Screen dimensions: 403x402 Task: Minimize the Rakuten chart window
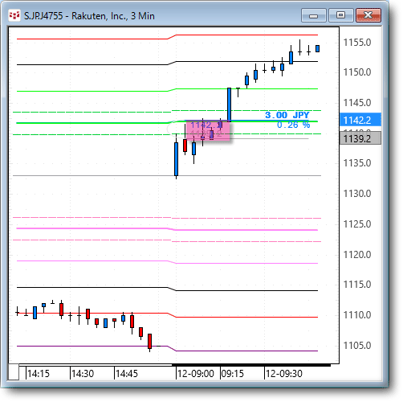coord(313,15)
